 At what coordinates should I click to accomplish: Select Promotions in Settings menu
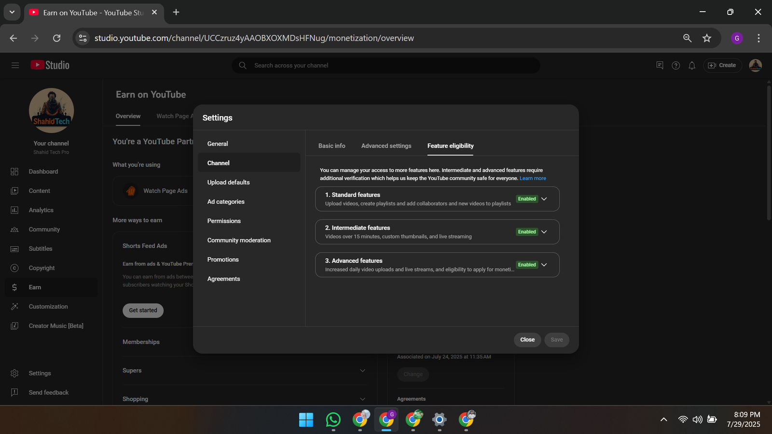249,259
